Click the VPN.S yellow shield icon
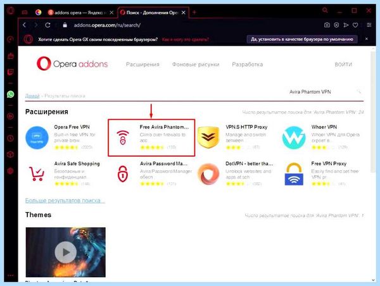Image resolution: width=380 pixels, height=286 pixels. pyautogui.click(x=208, y=137)
